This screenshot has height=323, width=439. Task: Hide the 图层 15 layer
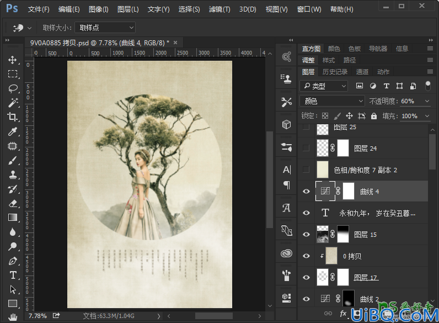pos(306,235)
